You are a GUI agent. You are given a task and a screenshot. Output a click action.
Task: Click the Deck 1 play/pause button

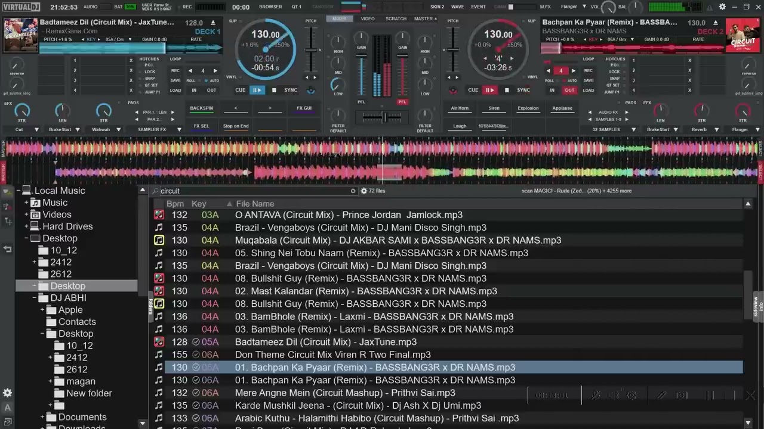[257, 90]
